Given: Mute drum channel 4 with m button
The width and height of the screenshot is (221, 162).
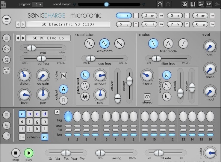Looking at the screenshot, I should tap(212, 16).
